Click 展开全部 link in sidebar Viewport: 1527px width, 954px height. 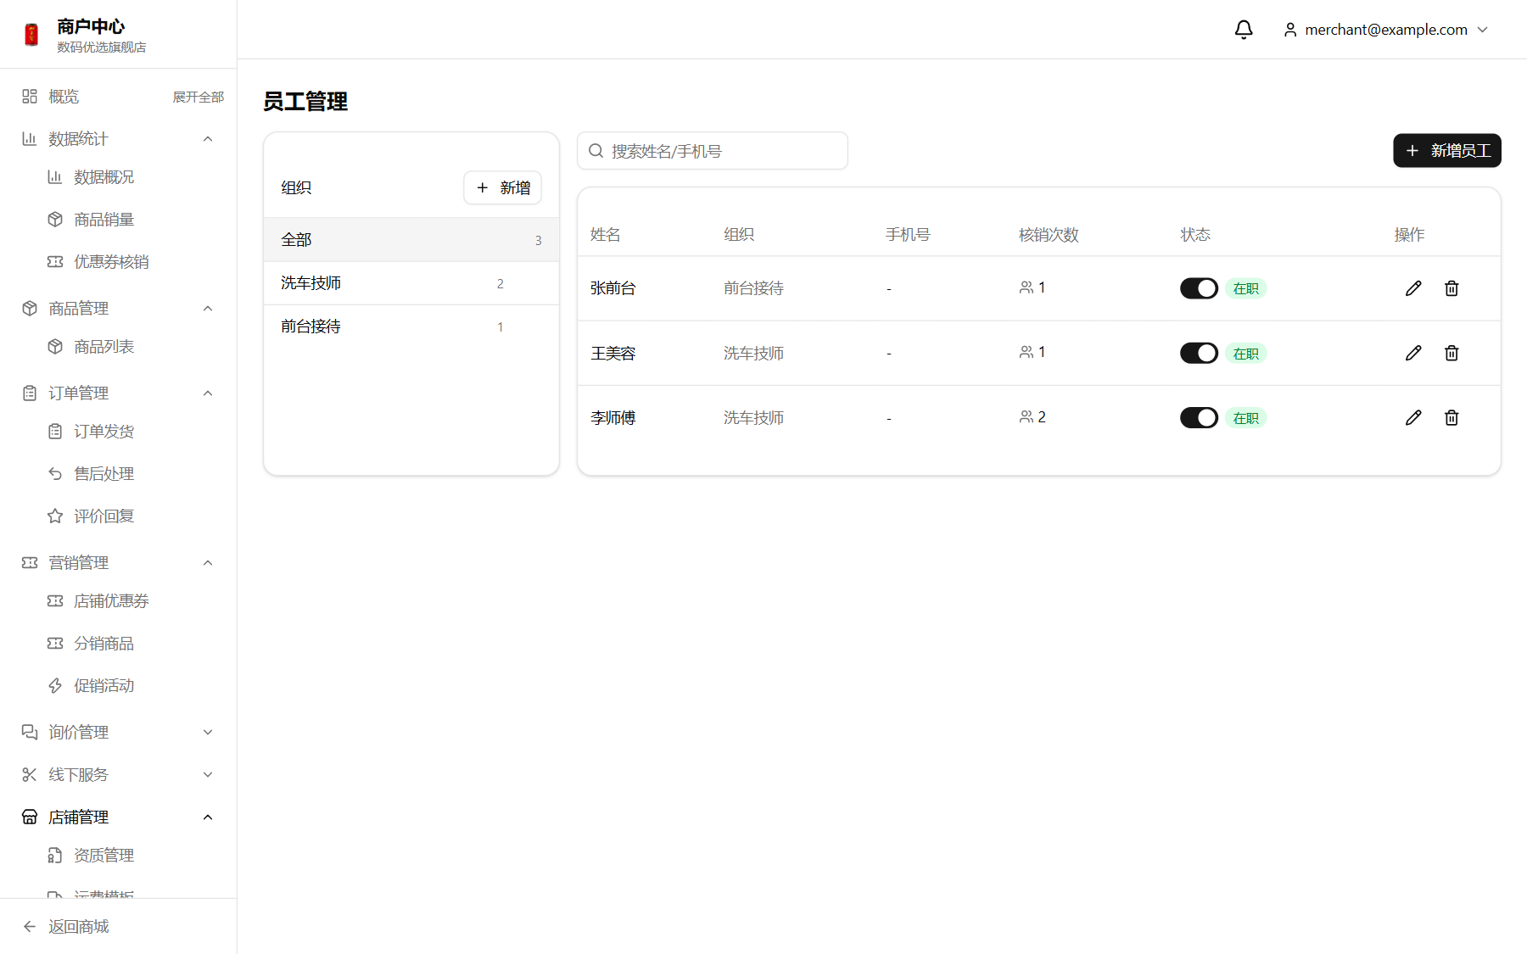199,98
